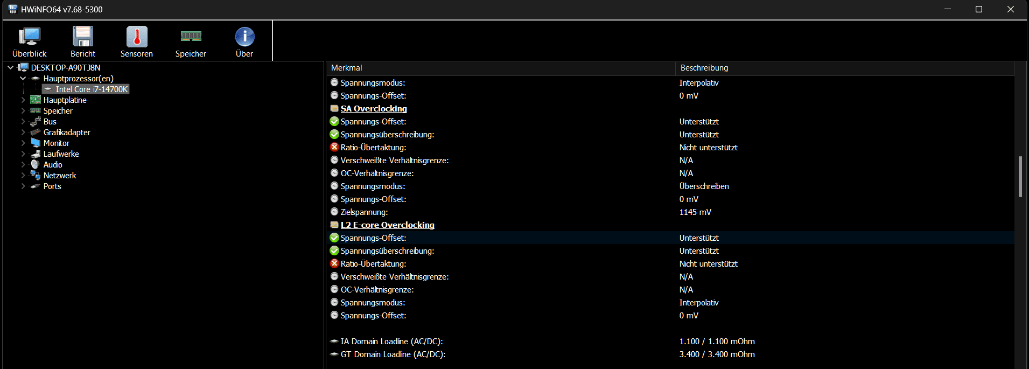Image resolution: width=1029 pixels, height=369 pixels.
Task: Minimize the HWiNFO64 window
Action: pyautogui.click(x=948, y=9)
